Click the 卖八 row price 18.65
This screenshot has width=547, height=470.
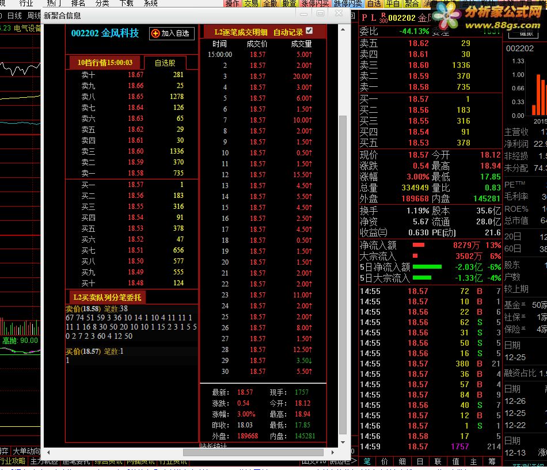(x=135, y=97)
